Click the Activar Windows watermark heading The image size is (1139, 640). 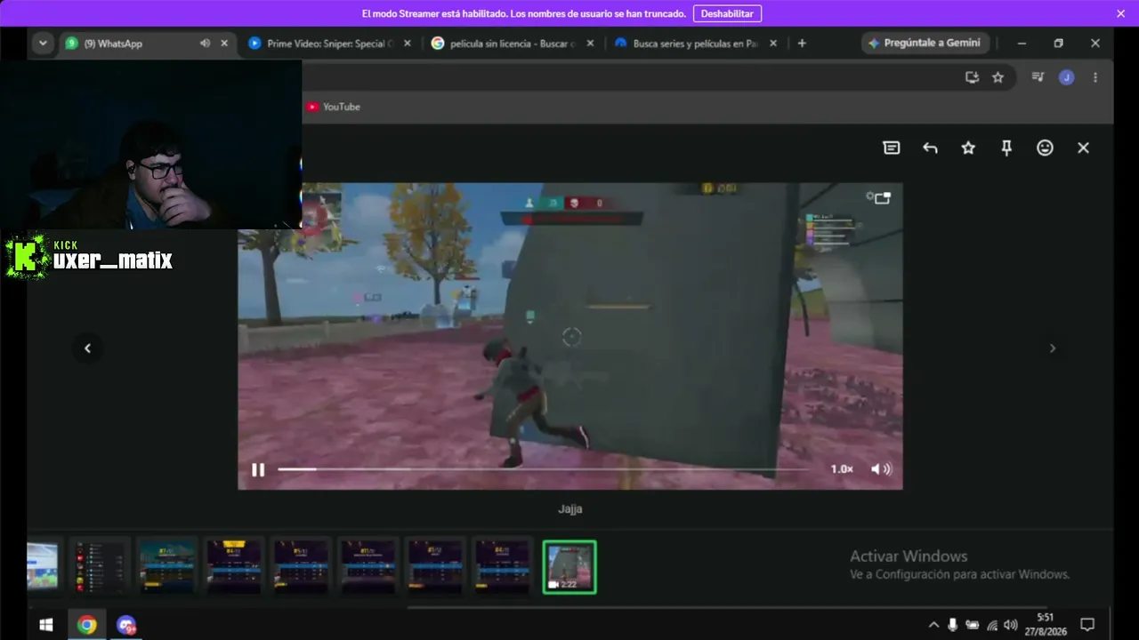pos(909,556)
